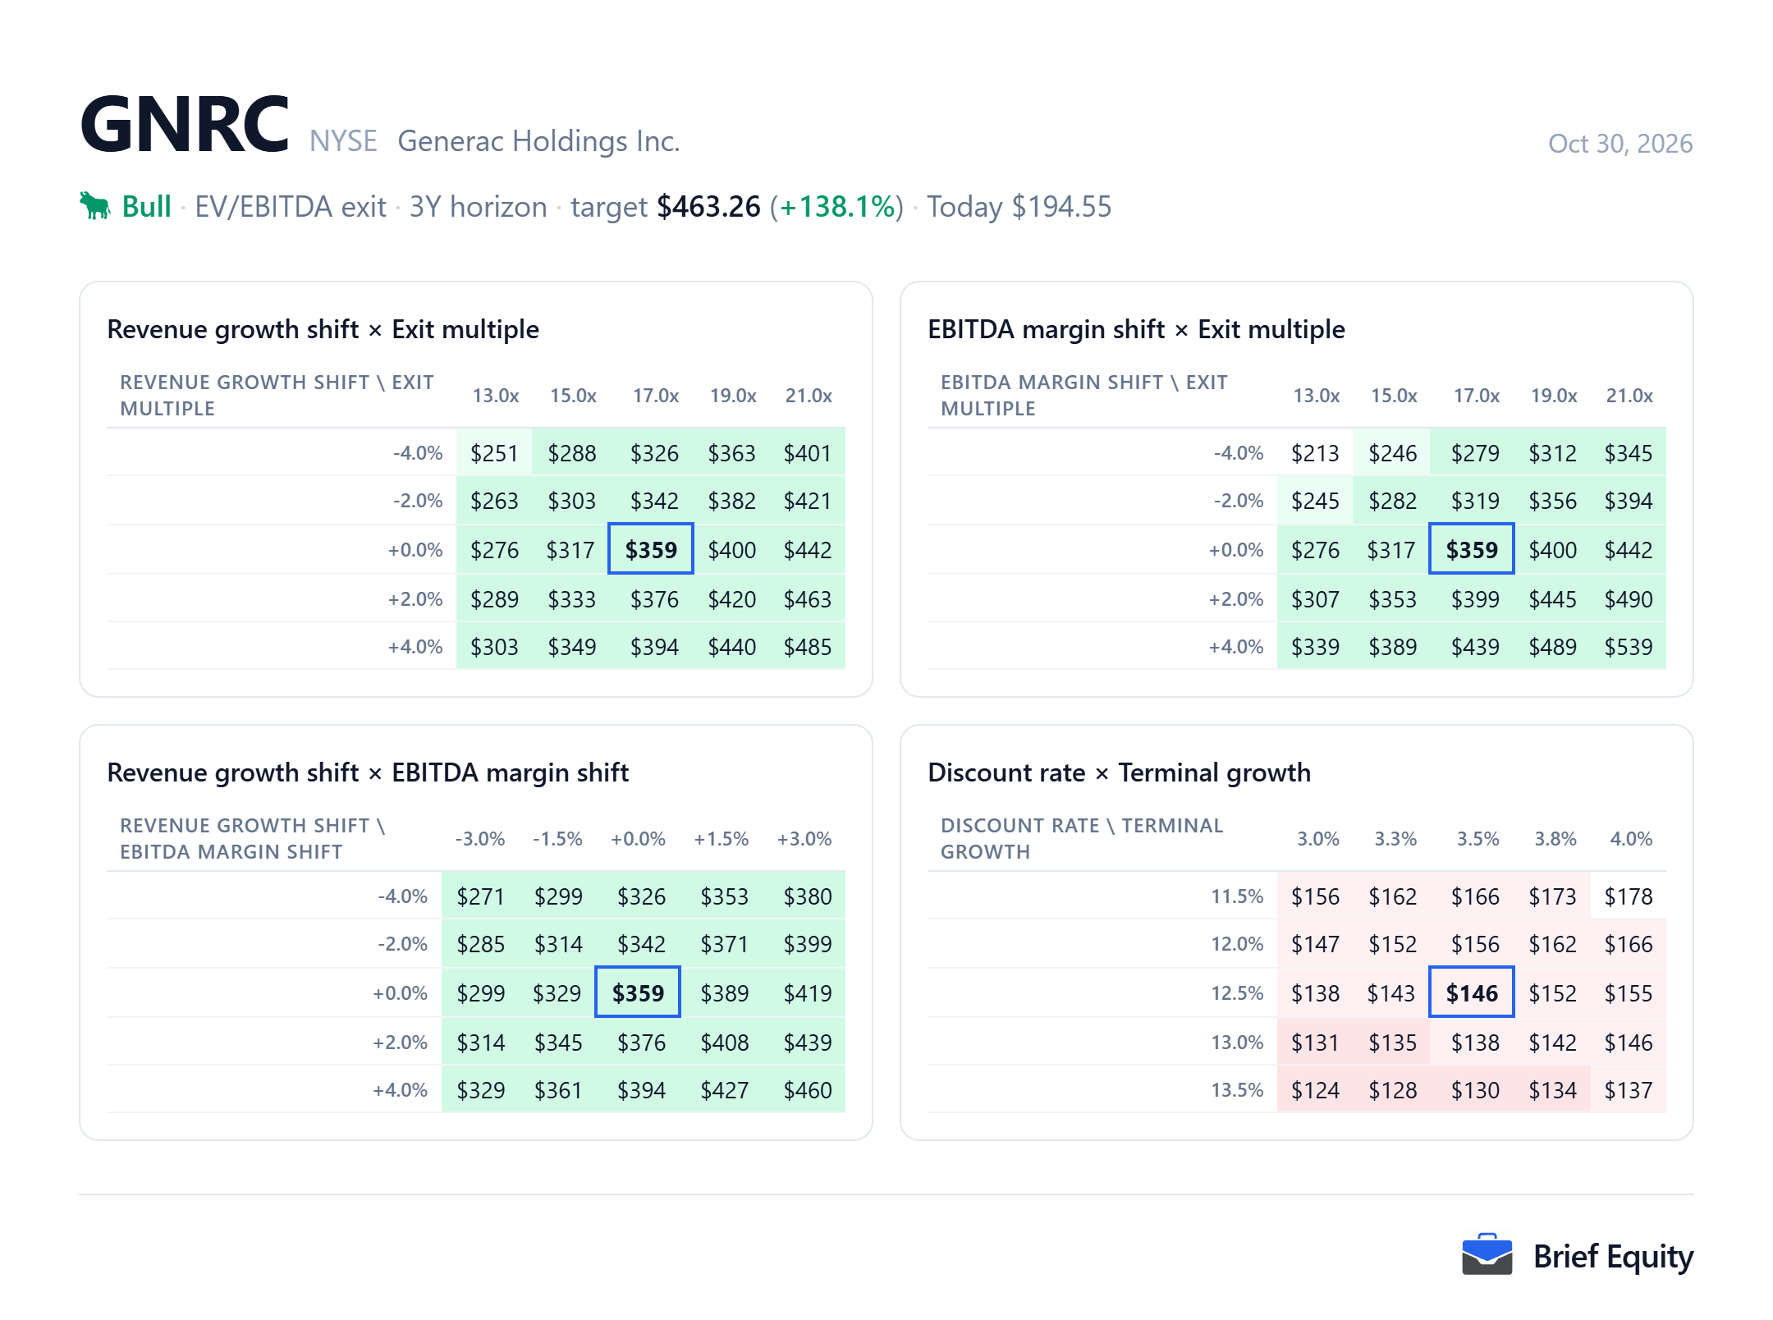Click the 3.5% terminal growth column header
Screen dimensions: 1773x1320
coord(1477,838)
